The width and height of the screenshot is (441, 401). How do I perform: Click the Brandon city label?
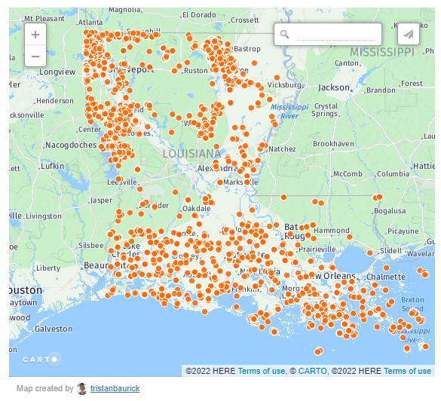381,90
